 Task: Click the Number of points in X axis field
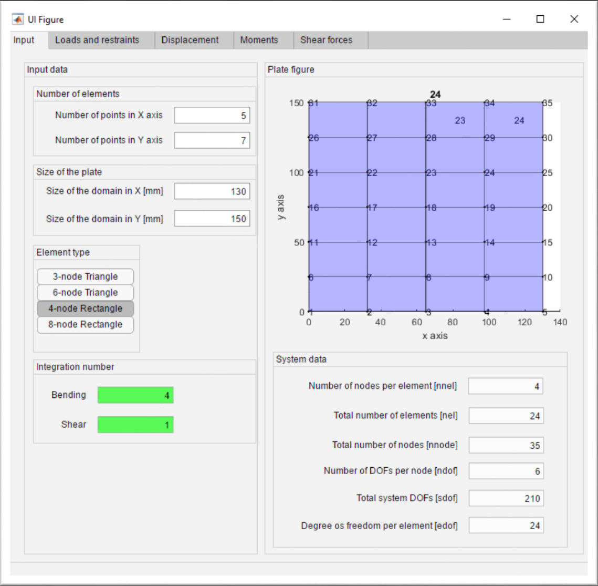(x=212, y=116)
